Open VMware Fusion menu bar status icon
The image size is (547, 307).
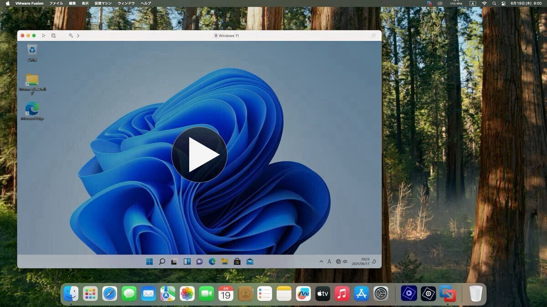point(429,3)
